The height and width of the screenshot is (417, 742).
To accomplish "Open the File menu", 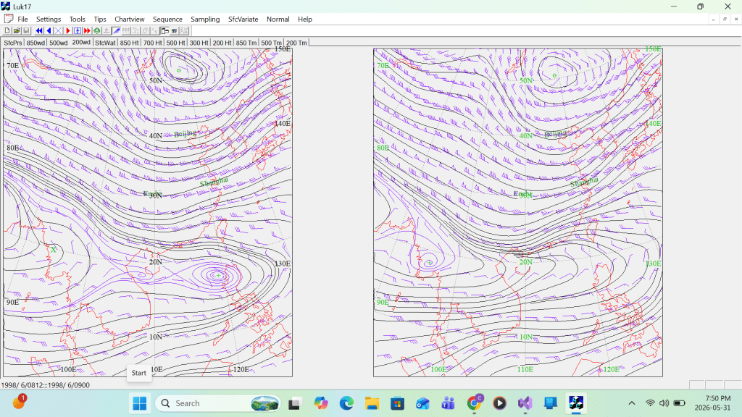I will (22, 20).
